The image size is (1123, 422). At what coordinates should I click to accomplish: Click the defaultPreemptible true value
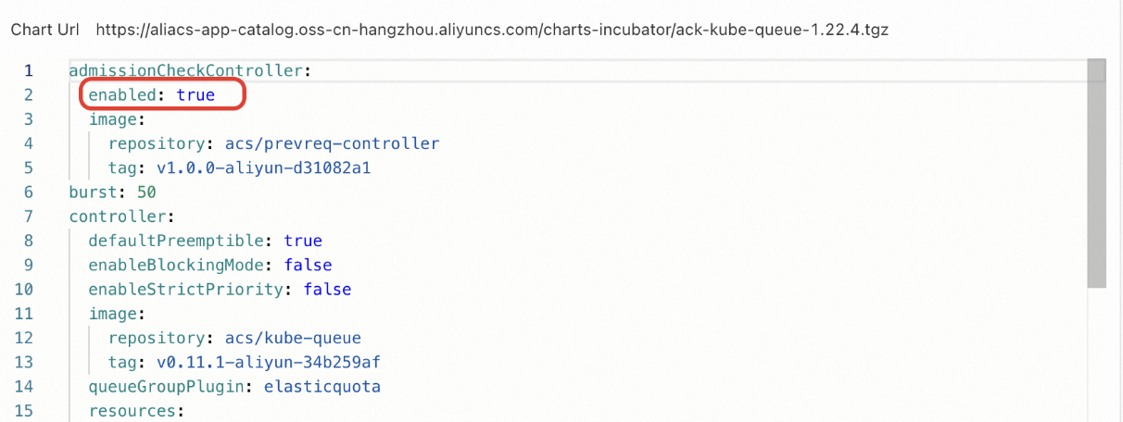303,241
